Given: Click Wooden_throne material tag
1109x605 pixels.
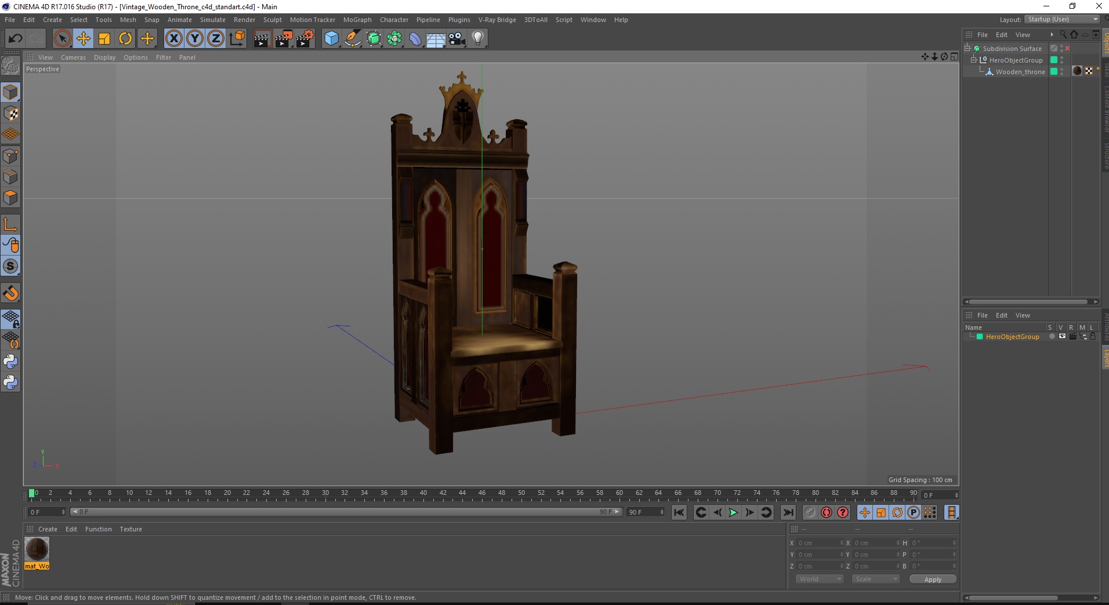Looking at the screenshot, I should pos(1077,71).
